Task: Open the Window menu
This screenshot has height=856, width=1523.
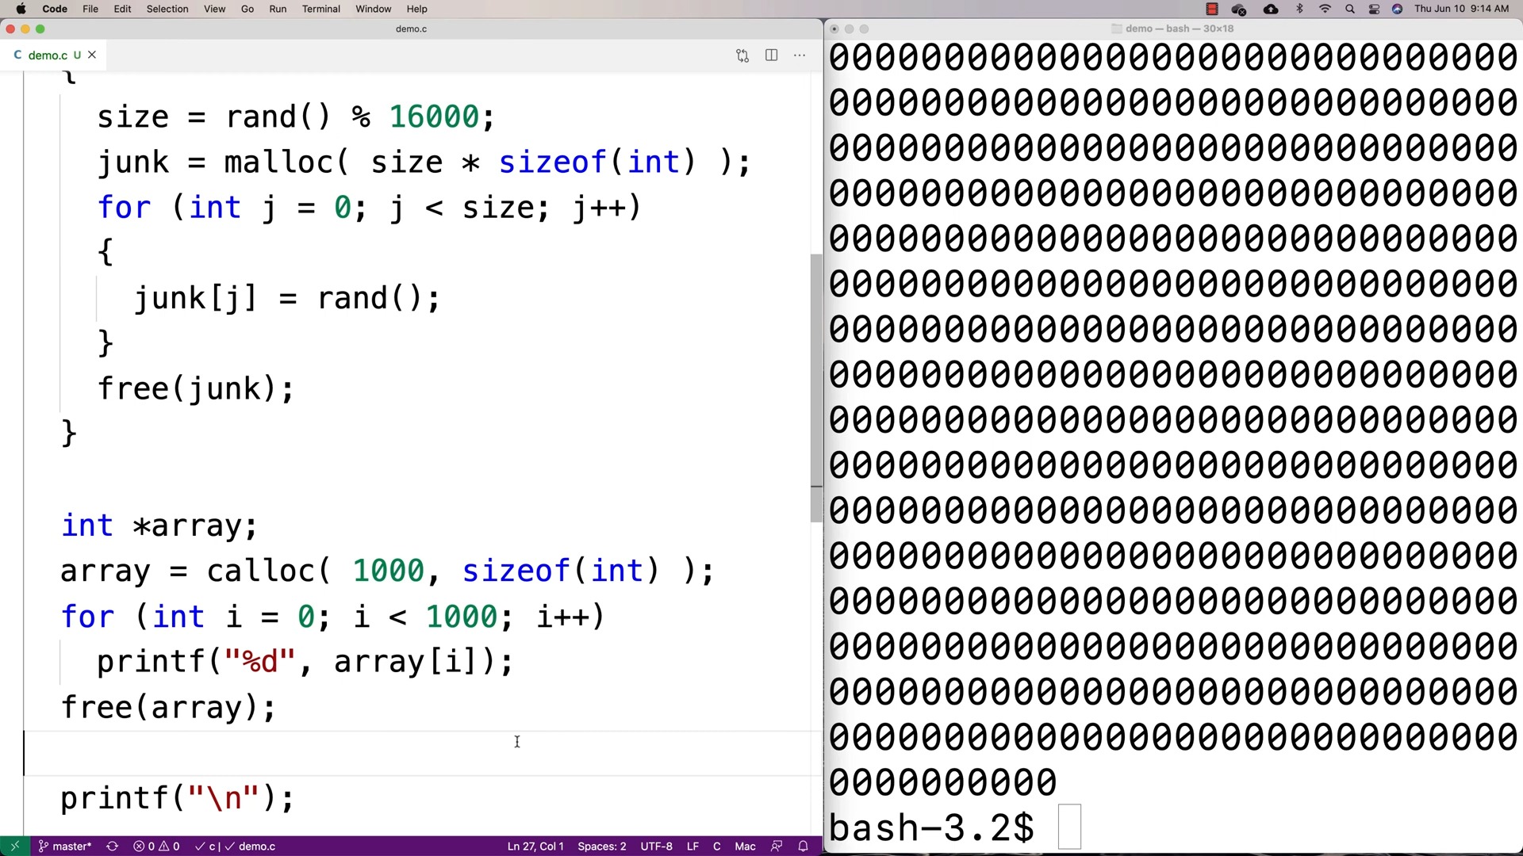Action: tap(373, 9)
